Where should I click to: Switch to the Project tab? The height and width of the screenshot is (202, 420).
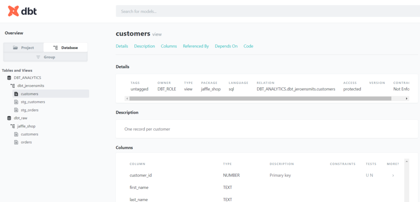(x=23, y=48)
